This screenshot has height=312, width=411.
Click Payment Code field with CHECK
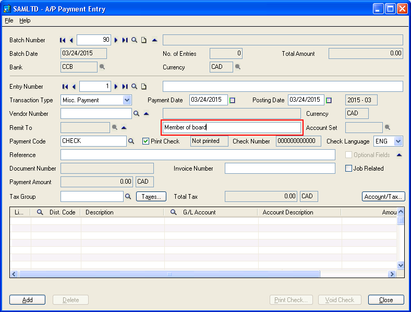tap(93, 141)
